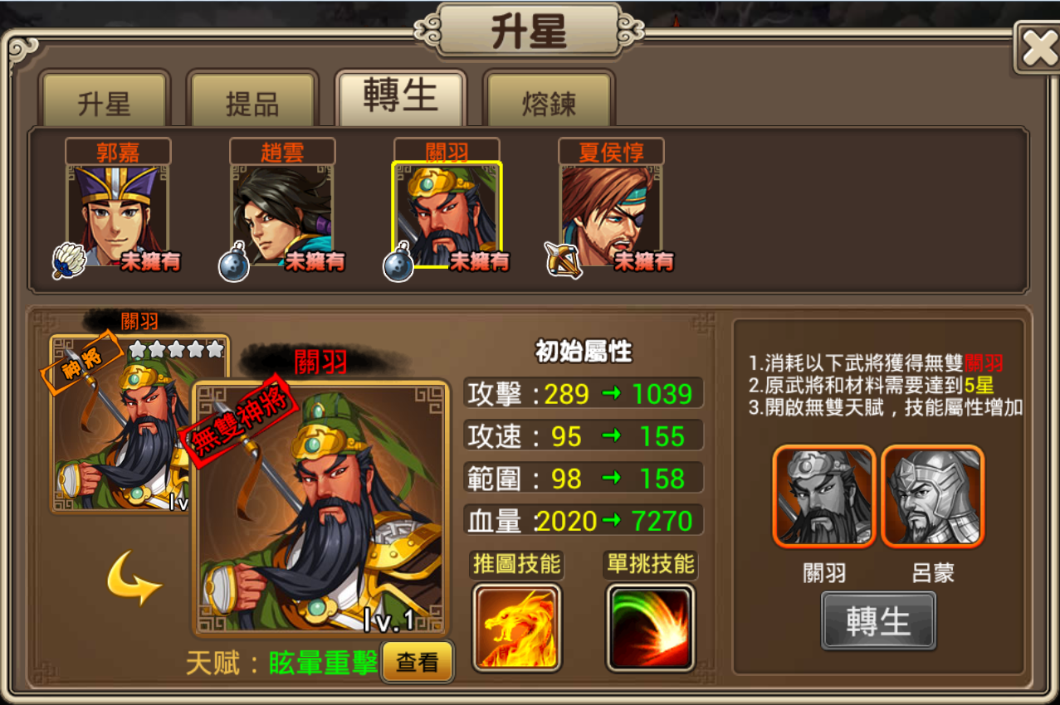Select the 關羽 hero portrait in list
Viewport: 1060px width, 705px height.
[447, 216]
